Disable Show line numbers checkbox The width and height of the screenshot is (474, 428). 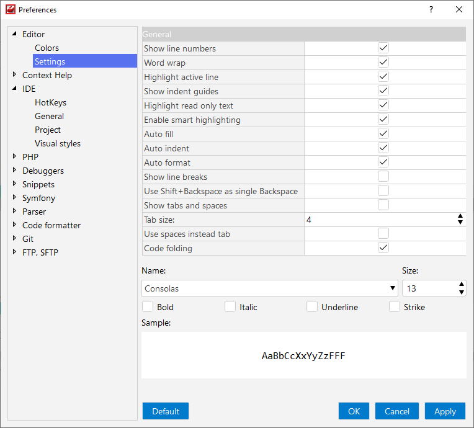coord(383,48)
